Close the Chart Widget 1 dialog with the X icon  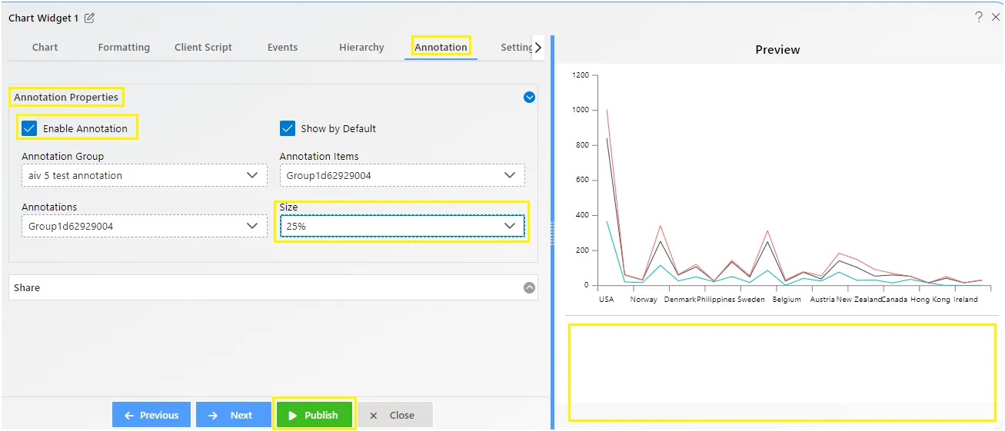(995, 17)
